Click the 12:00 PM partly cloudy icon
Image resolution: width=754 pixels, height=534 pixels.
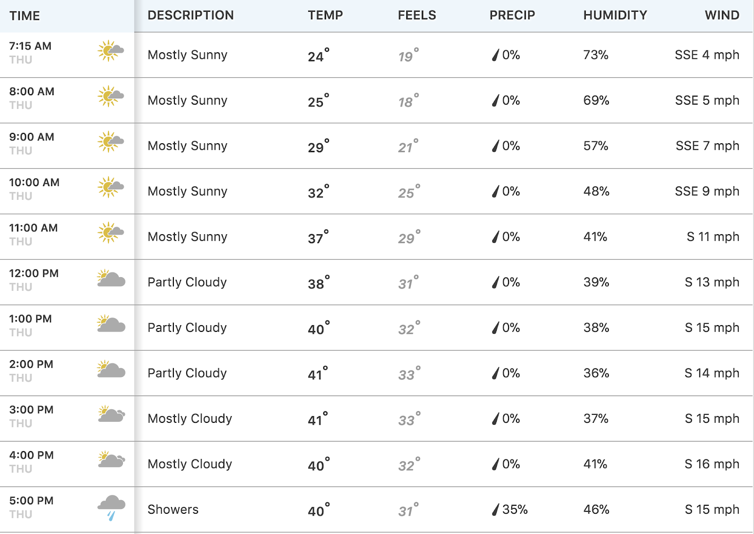coord(111,278)
